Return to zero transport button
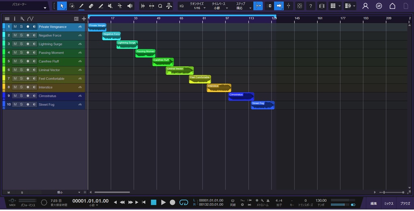 pos(144,202)
